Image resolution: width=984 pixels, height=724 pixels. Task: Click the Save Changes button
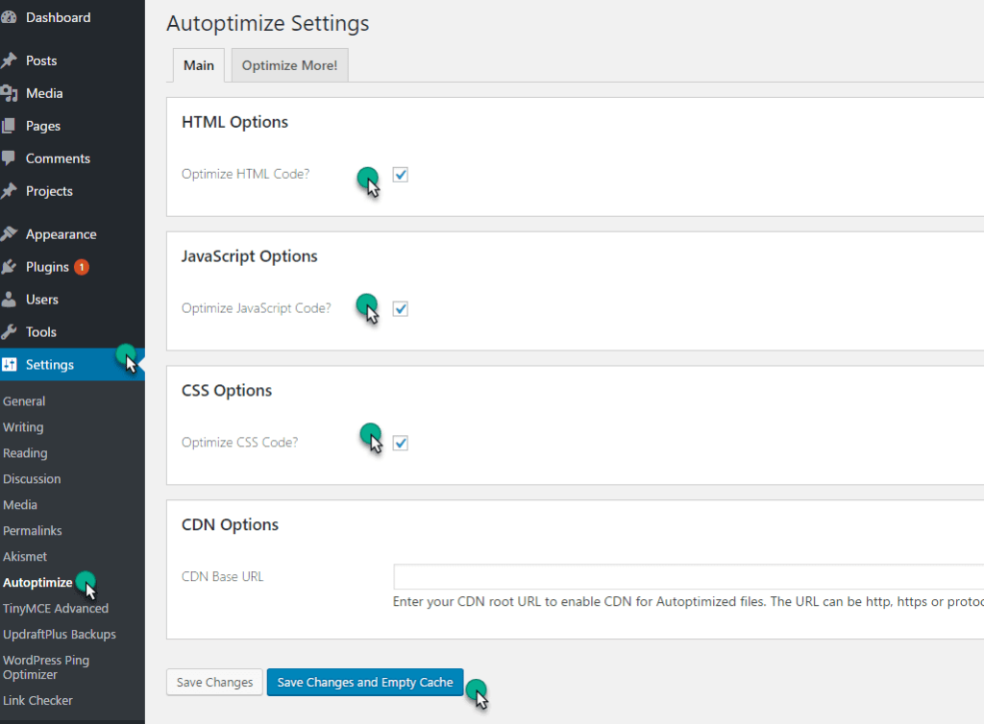coord(214,682)
